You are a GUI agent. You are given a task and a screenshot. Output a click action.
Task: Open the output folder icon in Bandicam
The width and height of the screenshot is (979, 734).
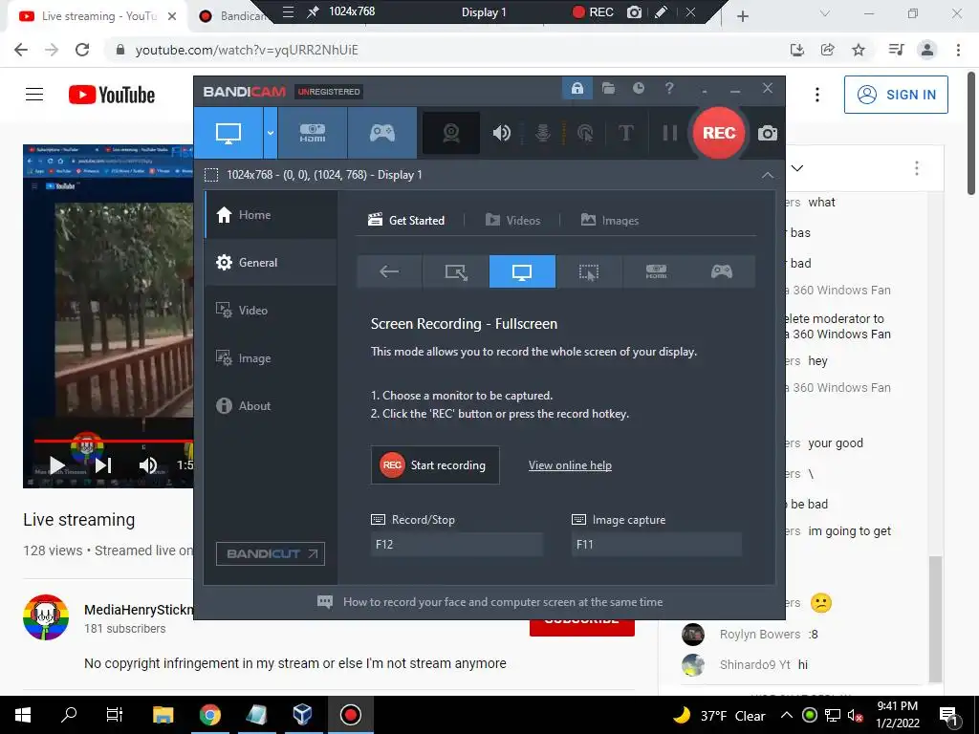tap(608, 89)
